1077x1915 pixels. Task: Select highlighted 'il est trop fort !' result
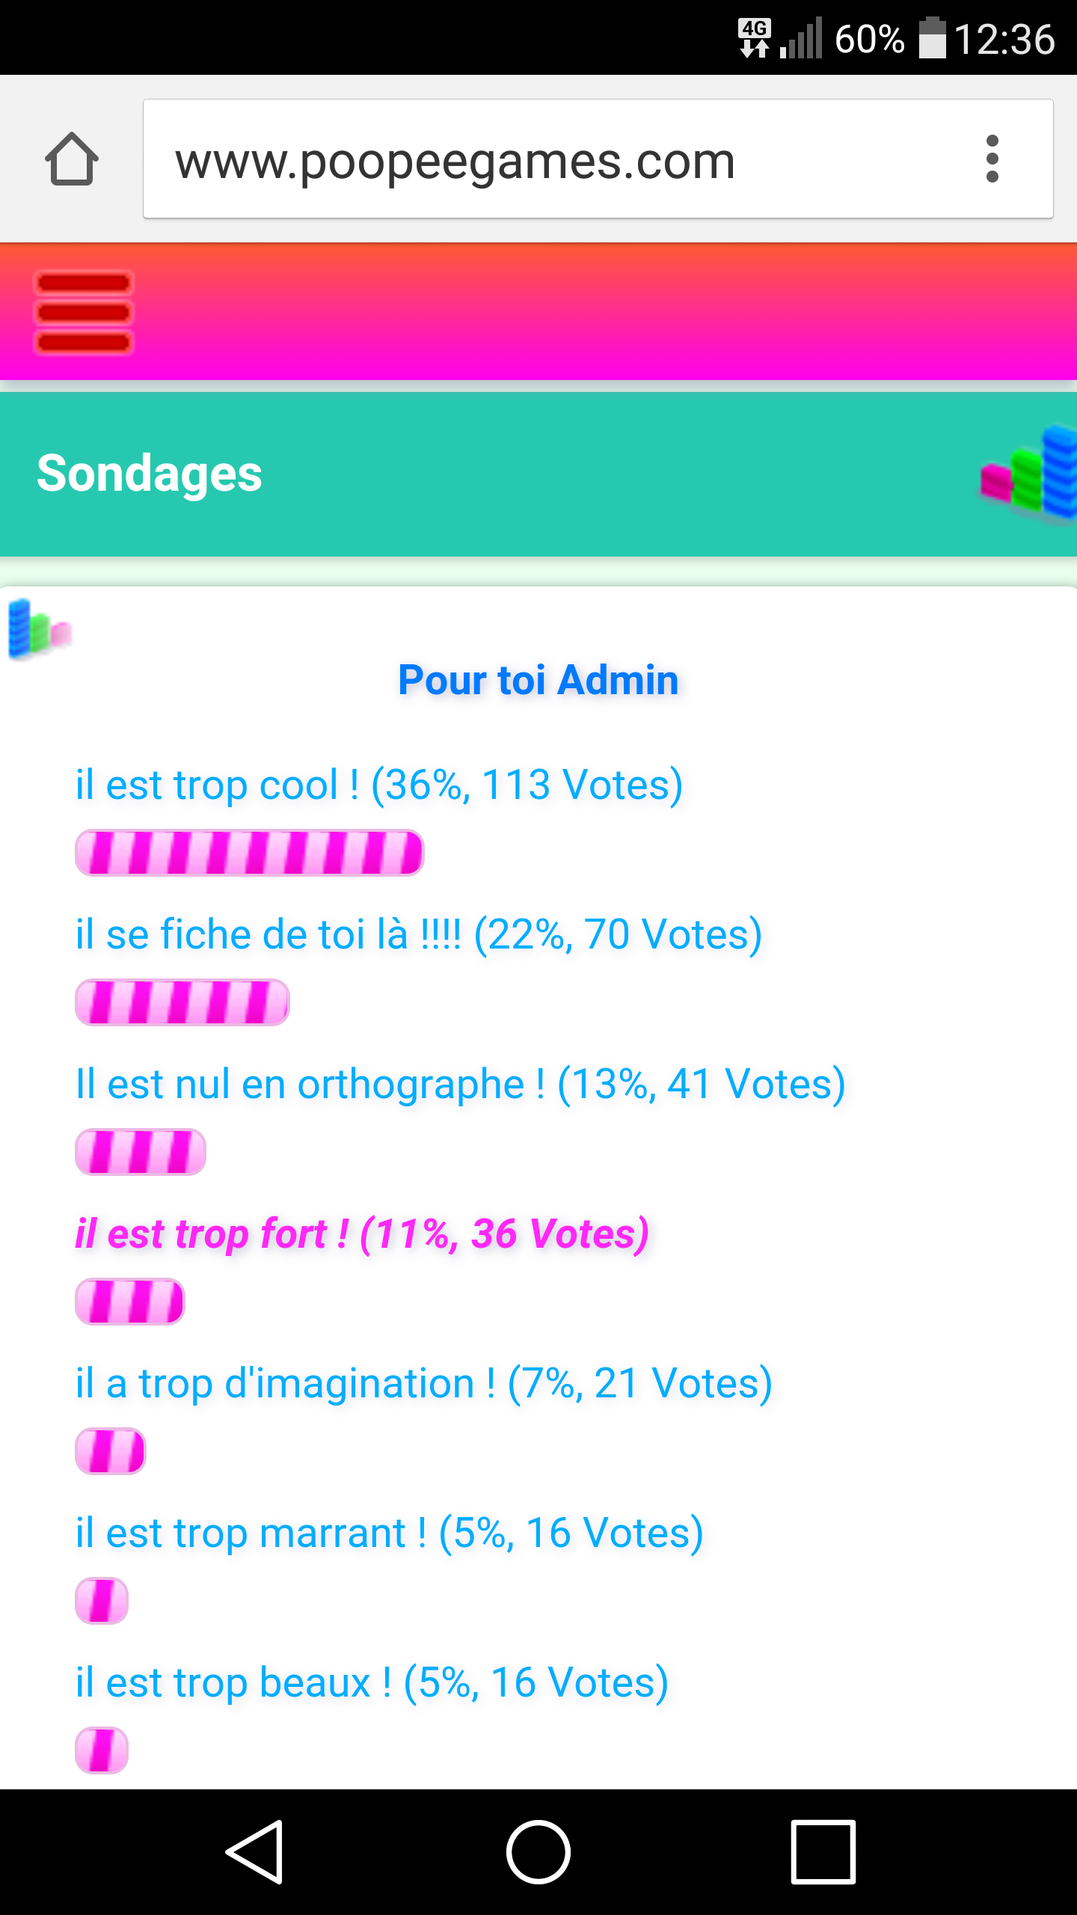362,1234
